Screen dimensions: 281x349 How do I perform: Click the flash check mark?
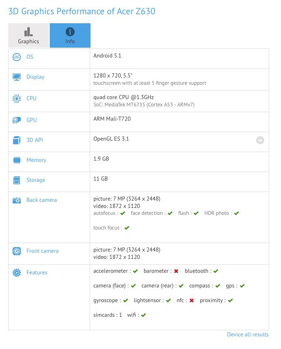pos(196,213)
